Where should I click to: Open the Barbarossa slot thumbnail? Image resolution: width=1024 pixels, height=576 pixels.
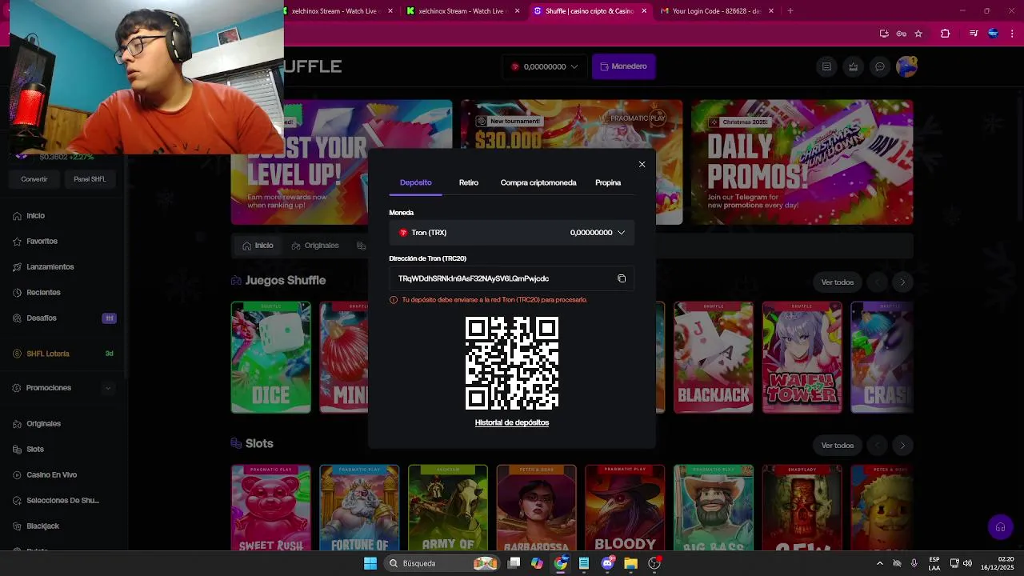tap(536, 508)
